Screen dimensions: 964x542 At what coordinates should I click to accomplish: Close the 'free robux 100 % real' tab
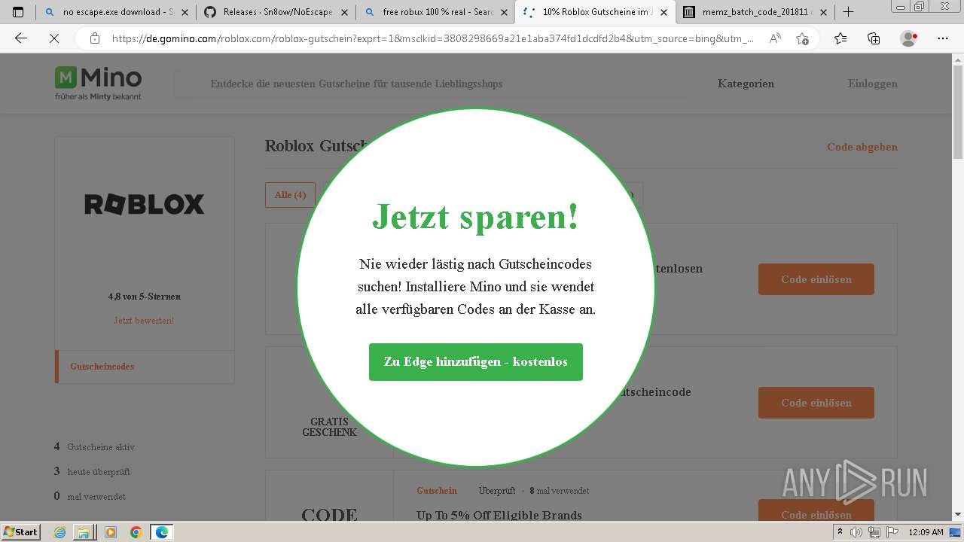(x=503, y=12)
